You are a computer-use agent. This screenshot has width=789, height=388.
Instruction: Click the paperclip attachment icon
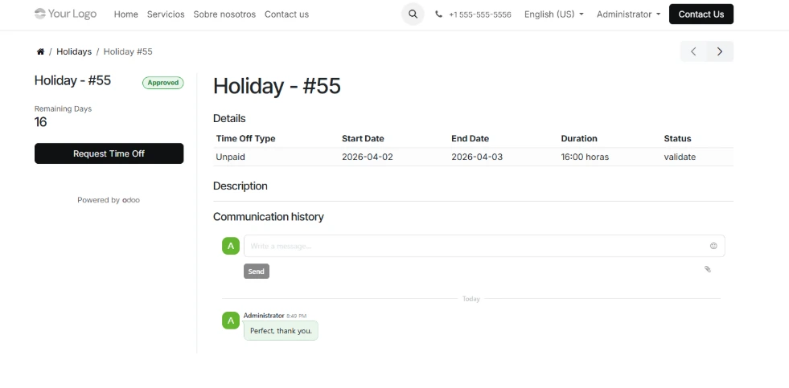point(708,269)
